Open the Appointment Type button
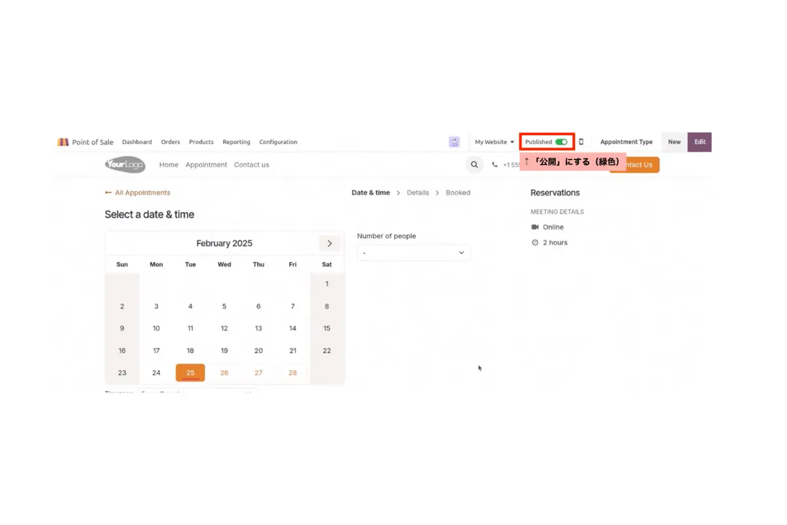The width and height of the screenshot is (787, 525). pos(626,142)
